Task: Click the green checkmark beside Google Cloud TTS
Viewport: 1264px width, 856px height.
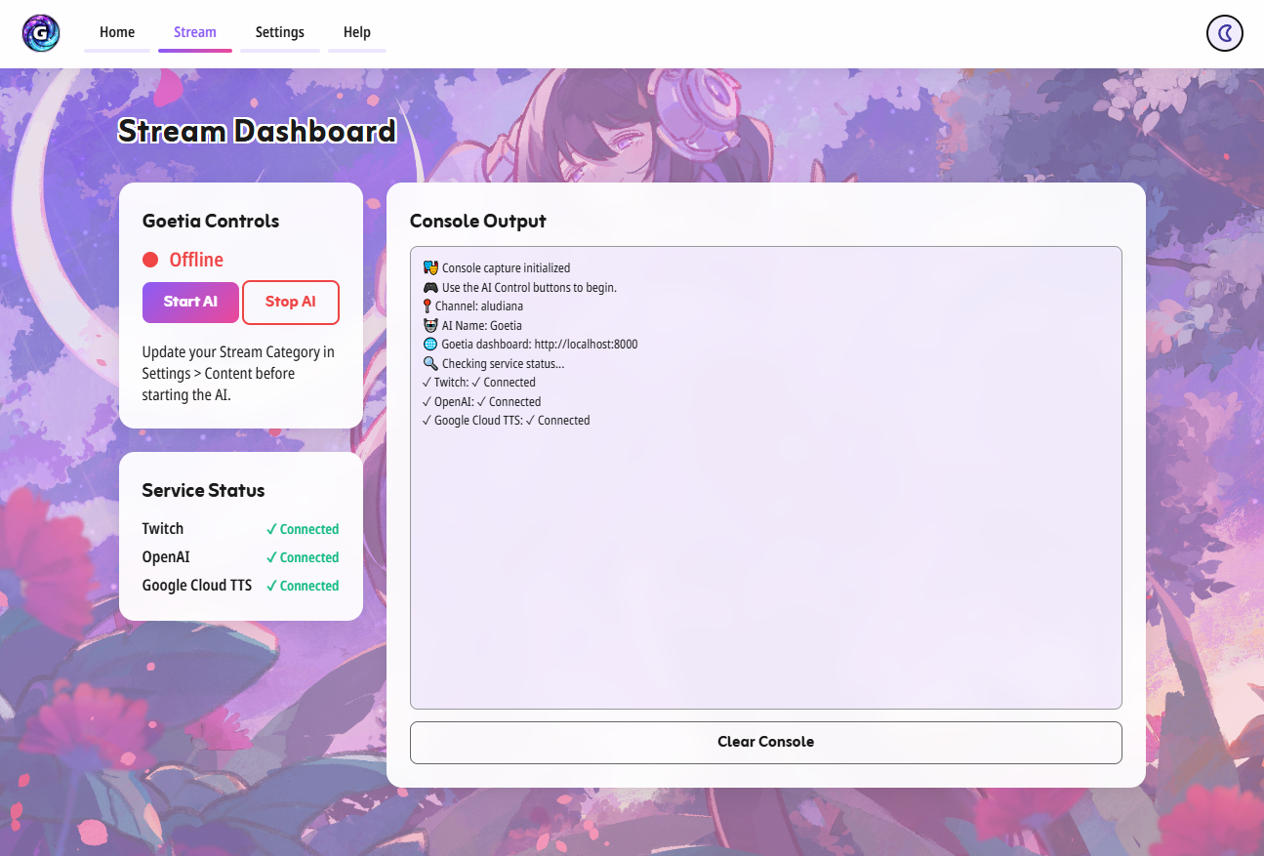Action: [x=271, y=585]
